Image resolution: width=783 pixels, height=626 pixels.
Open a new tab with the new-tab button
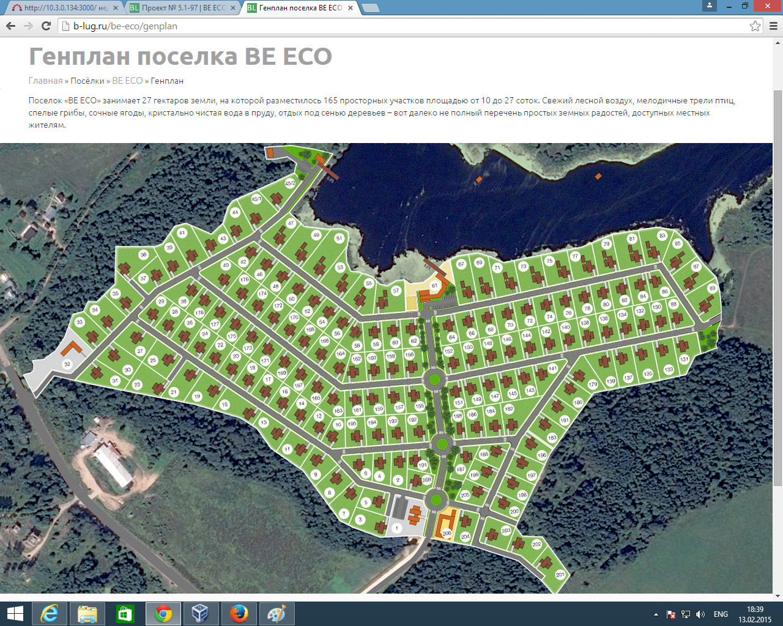click(x=371, y=8)
